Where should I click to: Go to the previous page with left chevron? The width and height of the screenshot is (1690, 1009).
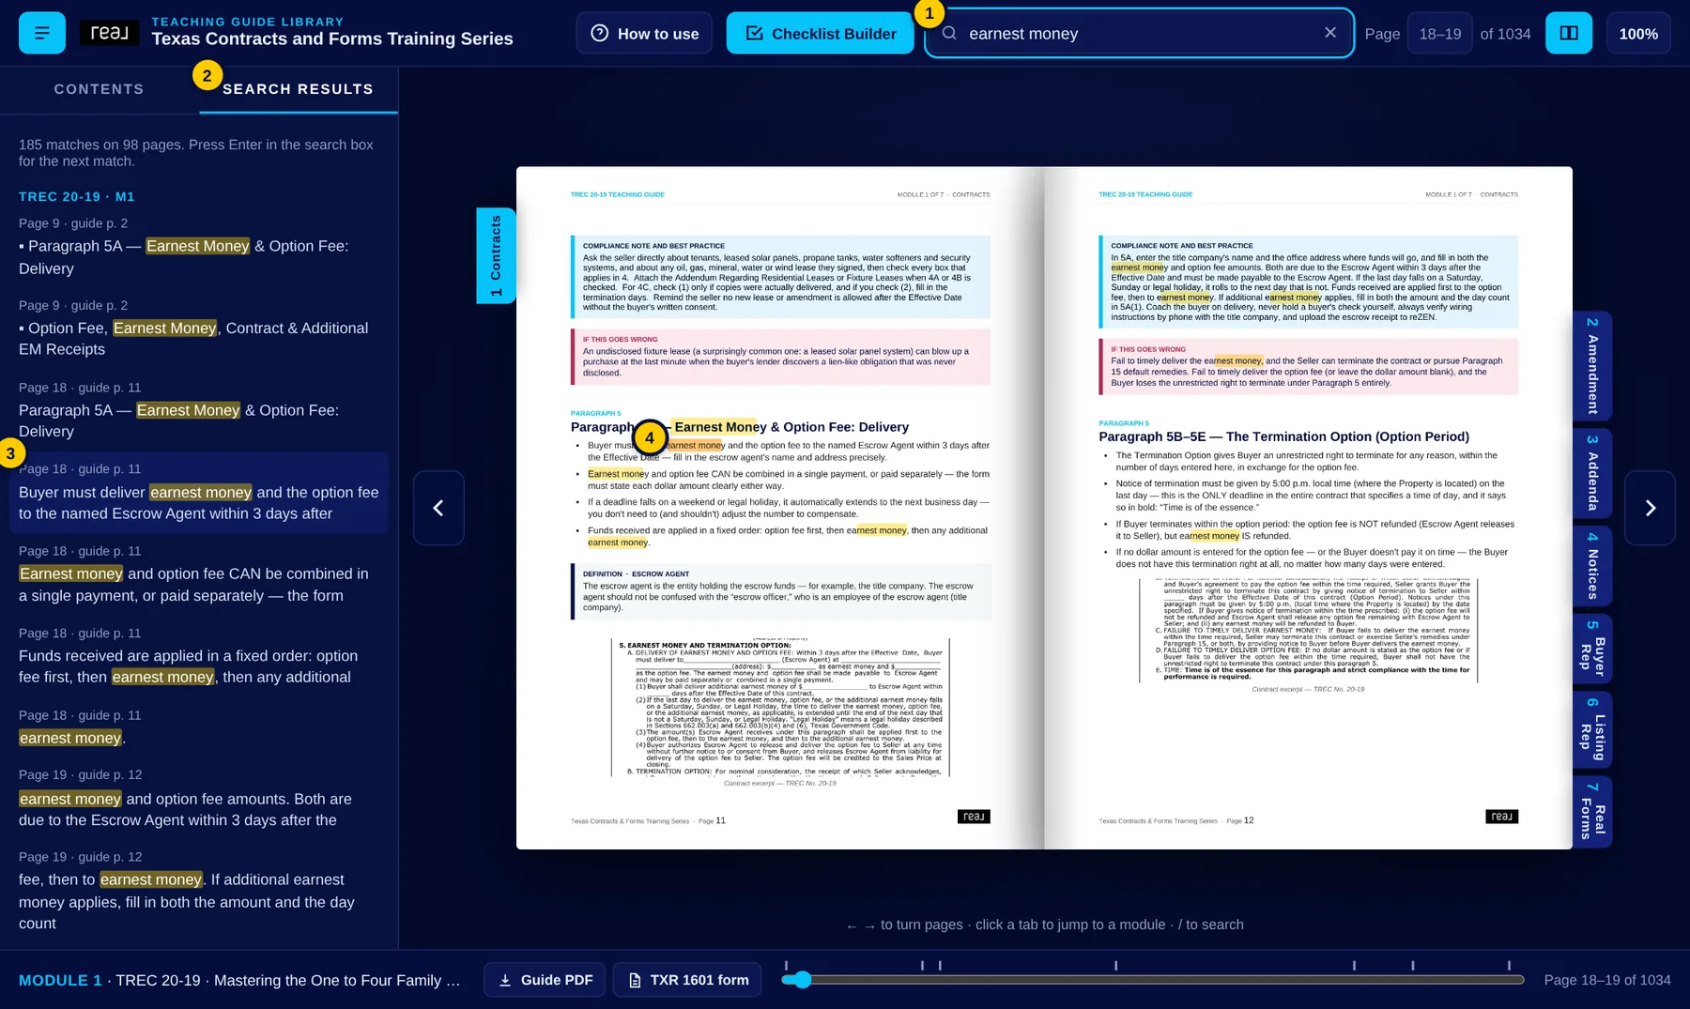tap(438, 508)
